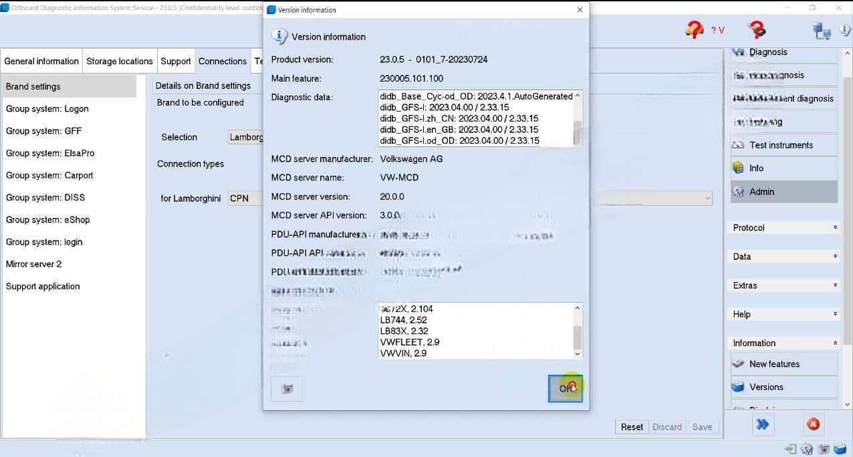Close the Version information dialog with X
This screenshot has width=853, height=457.
[x=580, y=9]
